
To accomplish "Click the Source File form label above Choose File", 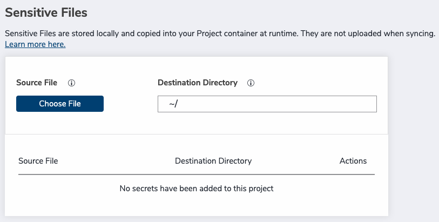I will [37, 83].
